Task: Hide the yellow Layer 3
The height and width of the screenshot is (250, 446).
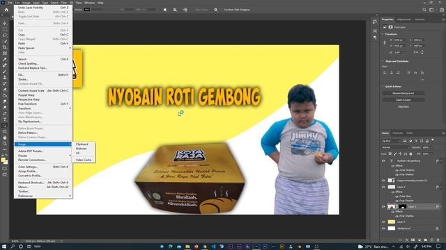Action: click(383, 222)
